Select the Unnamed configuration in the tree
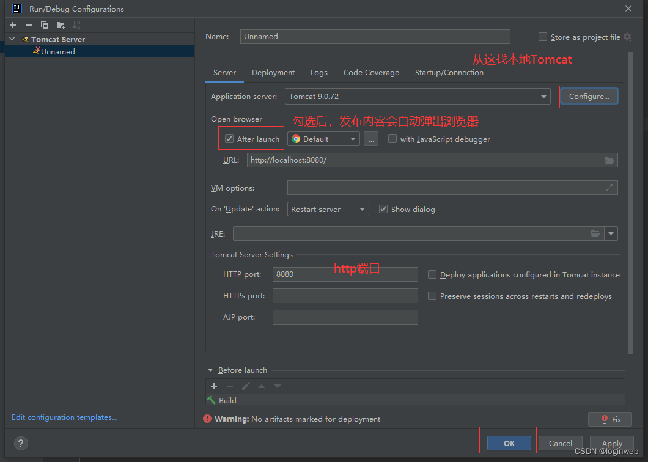Viewport: 648px width, 462px height. click(x=100, y=51)
